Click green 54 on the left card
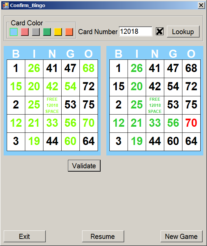Screen dimensions: 207x246 coord(70,87)
